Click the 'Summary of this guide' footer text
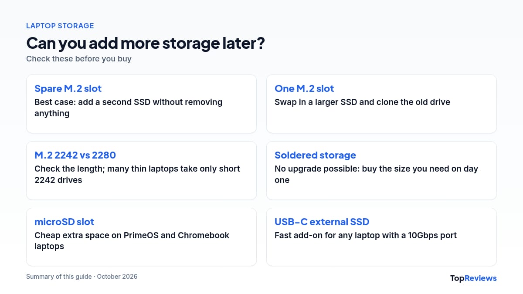This screenshot has height=294, width=523. 82,277
